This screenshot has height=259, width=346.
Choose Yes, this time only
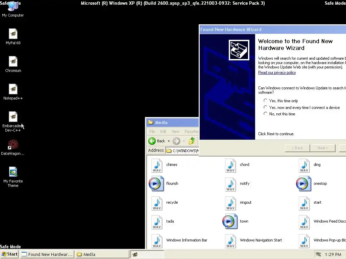pyautogui.click(x=265, y=100)
